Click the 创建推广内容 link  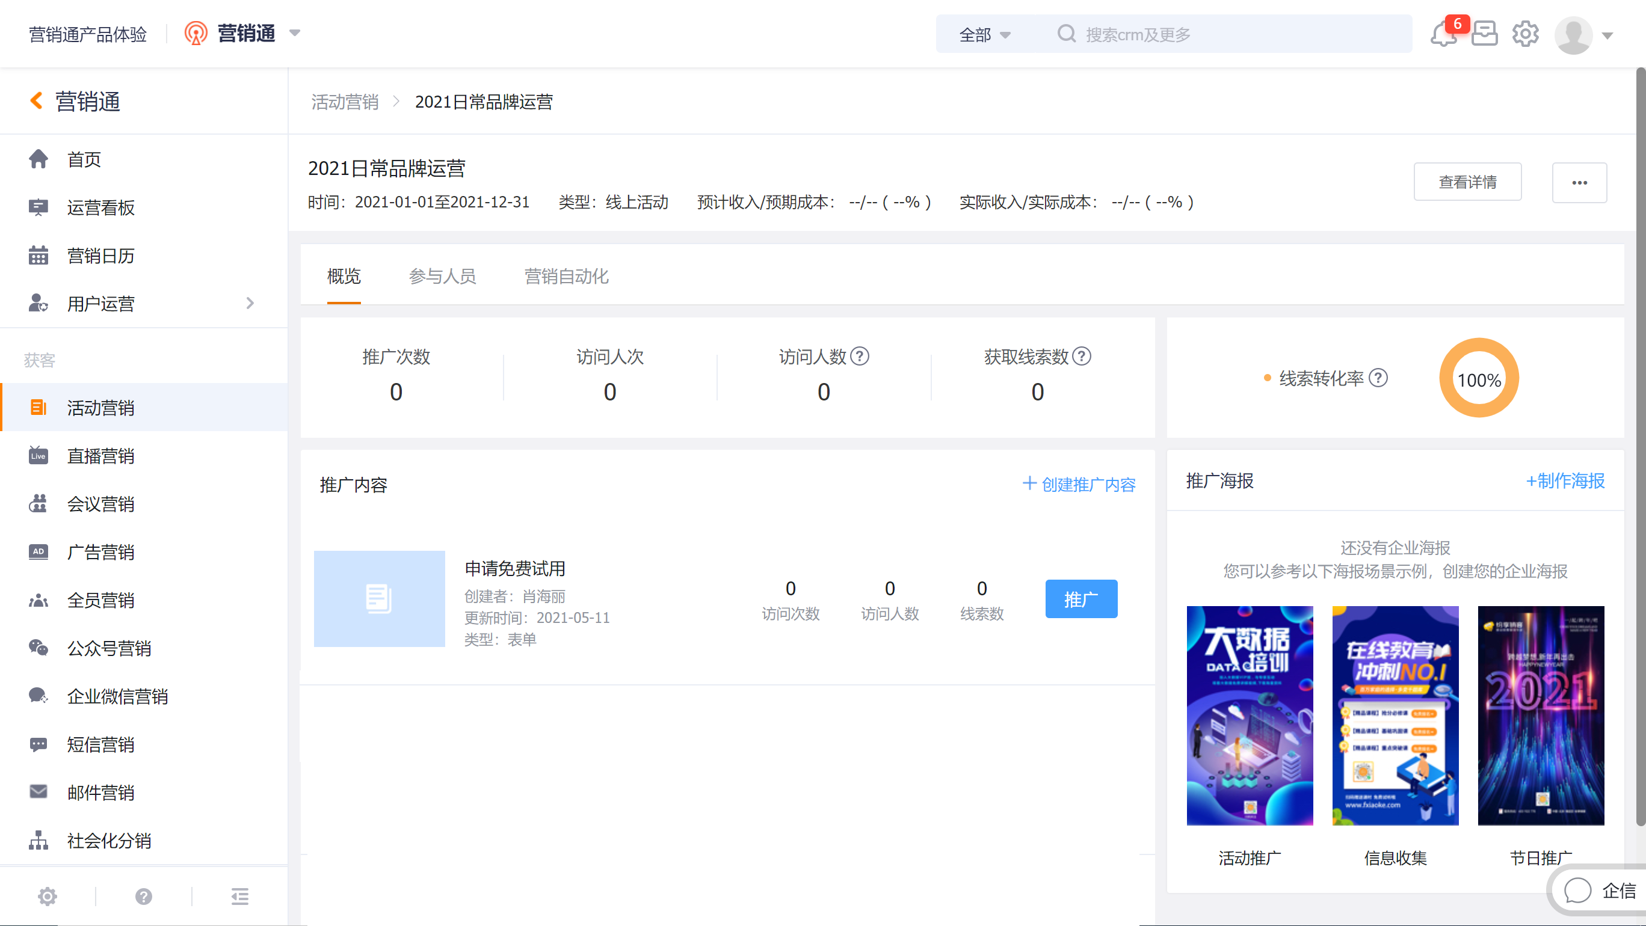tap(1079, 484)
